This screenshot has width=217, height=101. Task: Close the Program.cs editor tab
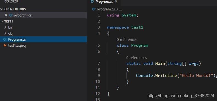tap(116, 2)
